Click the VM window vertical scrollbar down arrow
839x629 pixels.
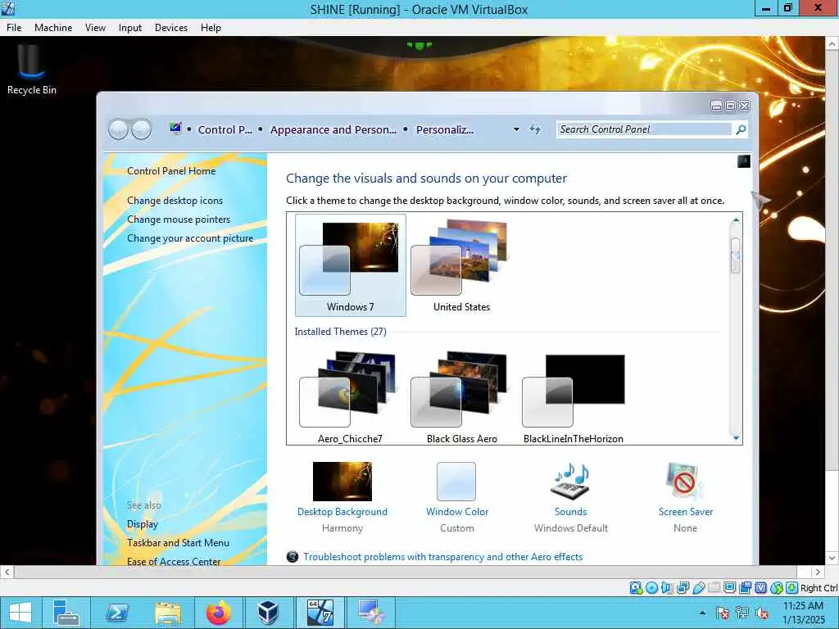[x=832, y=558]
